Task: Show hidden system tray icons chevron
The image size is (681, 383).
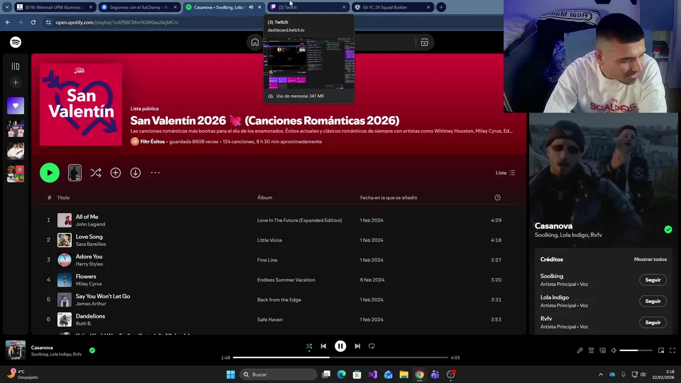Action: [x=601, y=374]
